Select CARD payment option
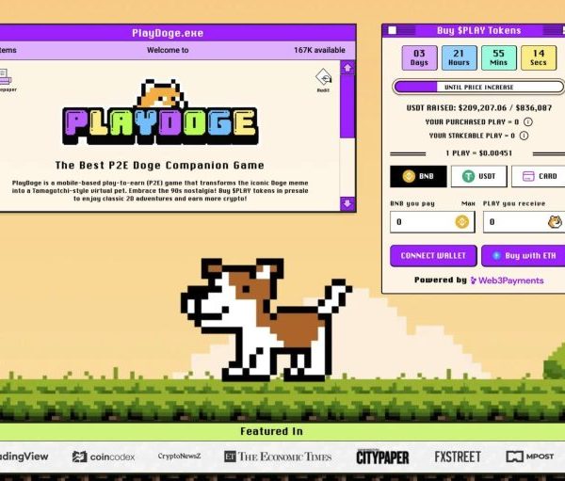Viewport: 565px width, 481px height. [539, 176]
